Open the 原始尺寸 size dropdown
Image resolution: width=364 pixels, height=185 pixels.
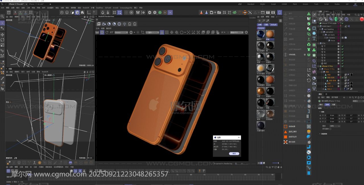[x=237, y=32]
